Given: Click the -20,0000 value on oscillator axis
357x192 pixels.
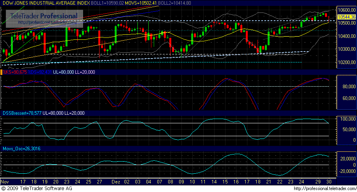Looking at the screenshot, I should (346, 171).
